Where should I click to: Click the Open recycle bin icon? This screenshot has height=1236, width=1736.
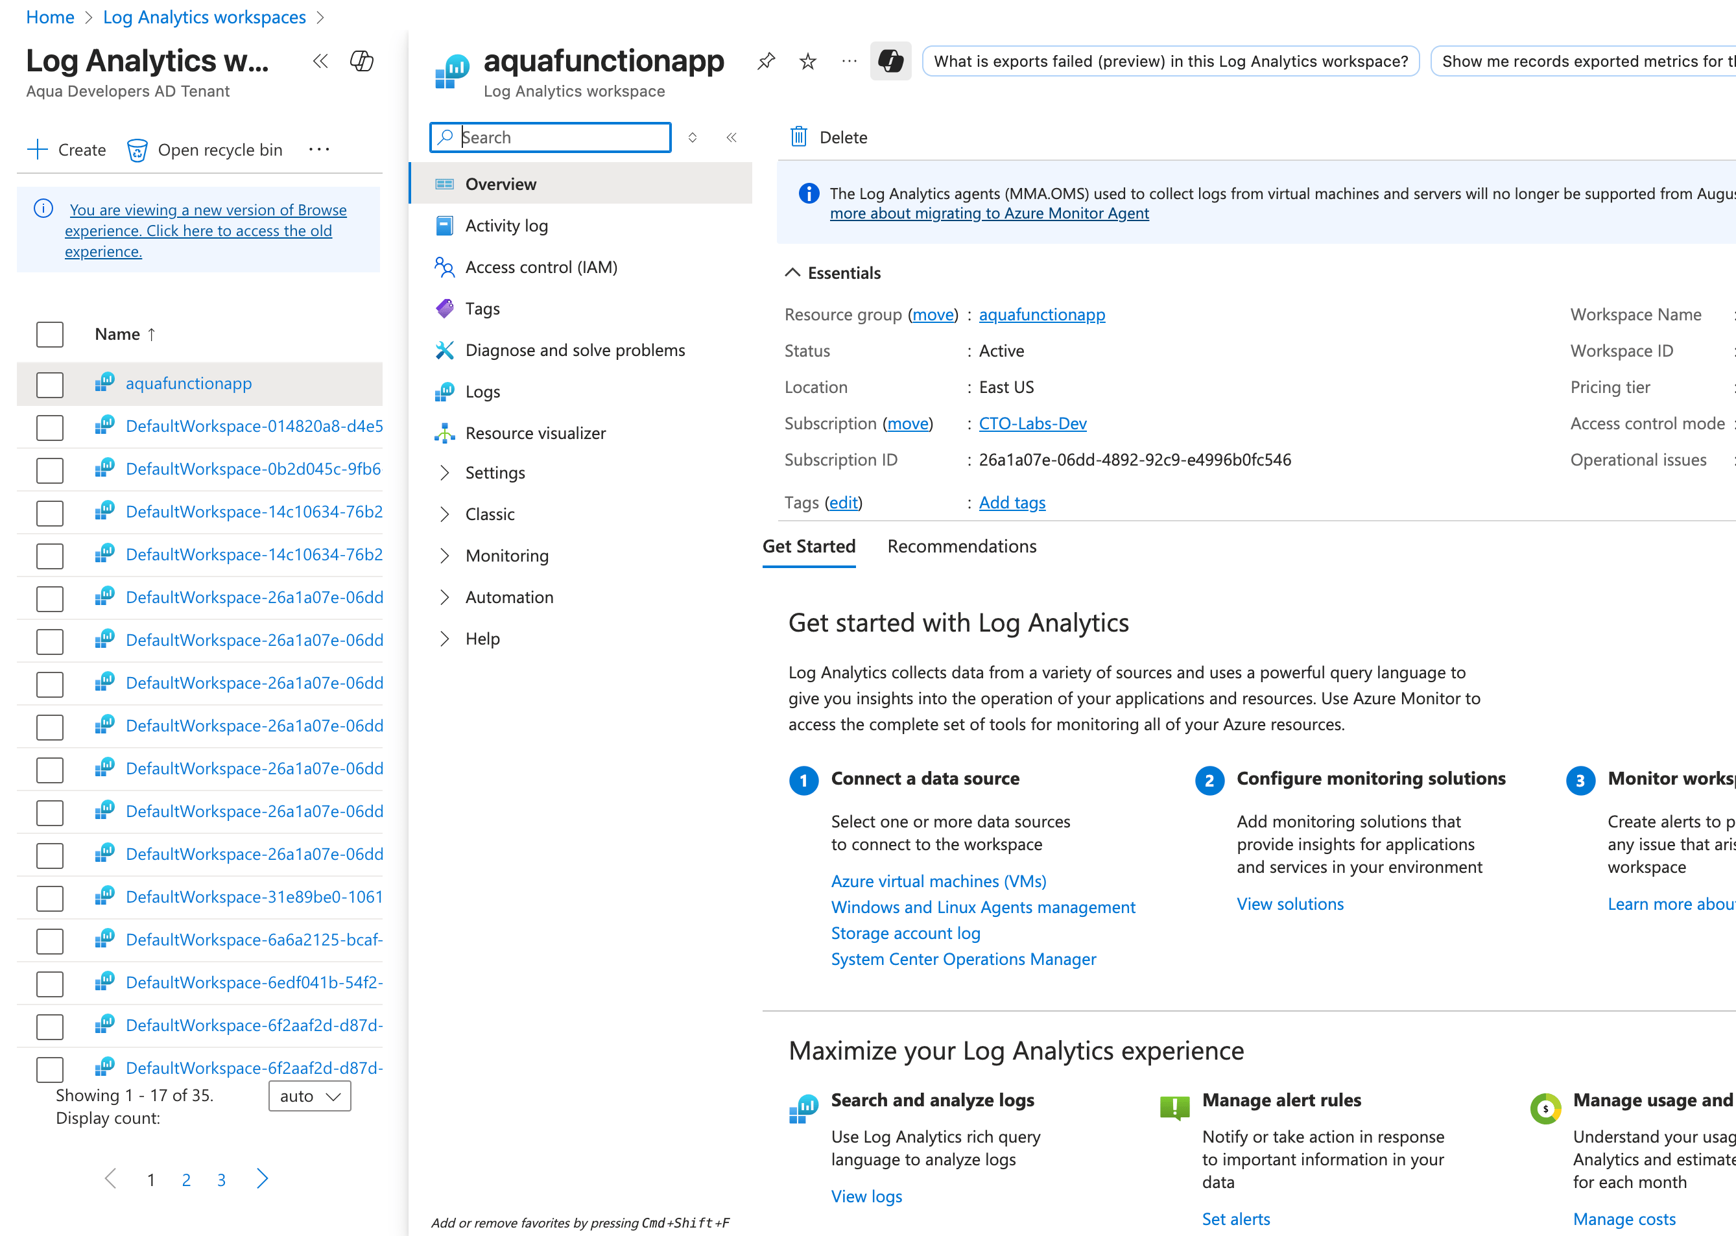coord(137,150)
